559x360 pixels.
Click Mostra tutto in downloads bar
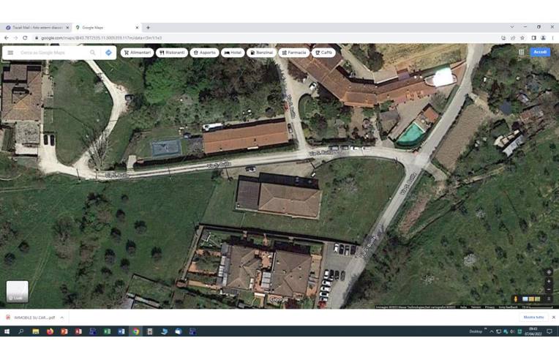pos(533,318)
